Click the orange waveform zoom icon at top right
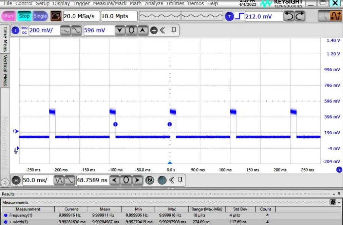The width and height of the screenshot is (343, 225). (335, 16)
